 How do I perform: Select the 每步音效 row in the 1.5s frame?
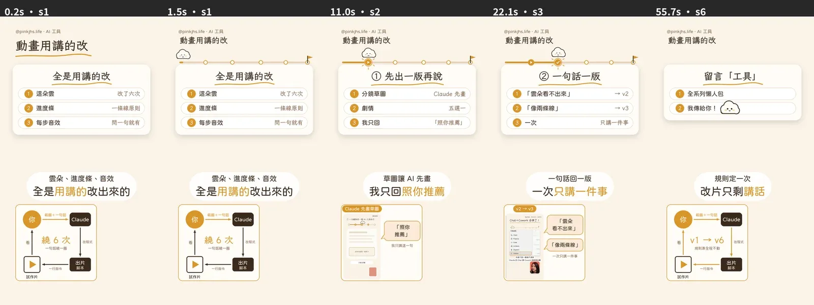point(244,122)
